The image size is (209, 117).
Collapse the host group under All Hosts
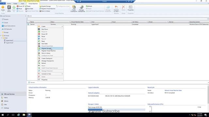pyautogui.click(x=2, y=38)
